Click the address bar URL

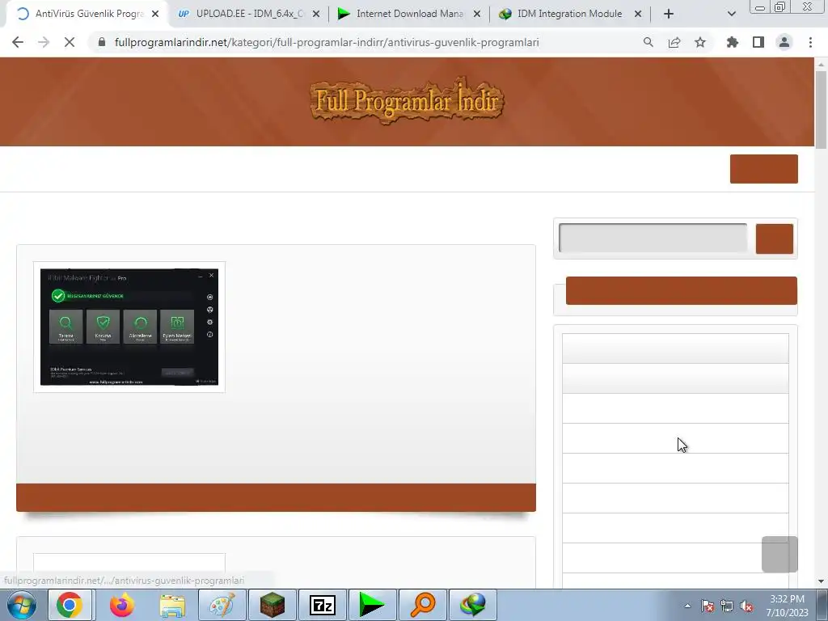tap(327, 42)
